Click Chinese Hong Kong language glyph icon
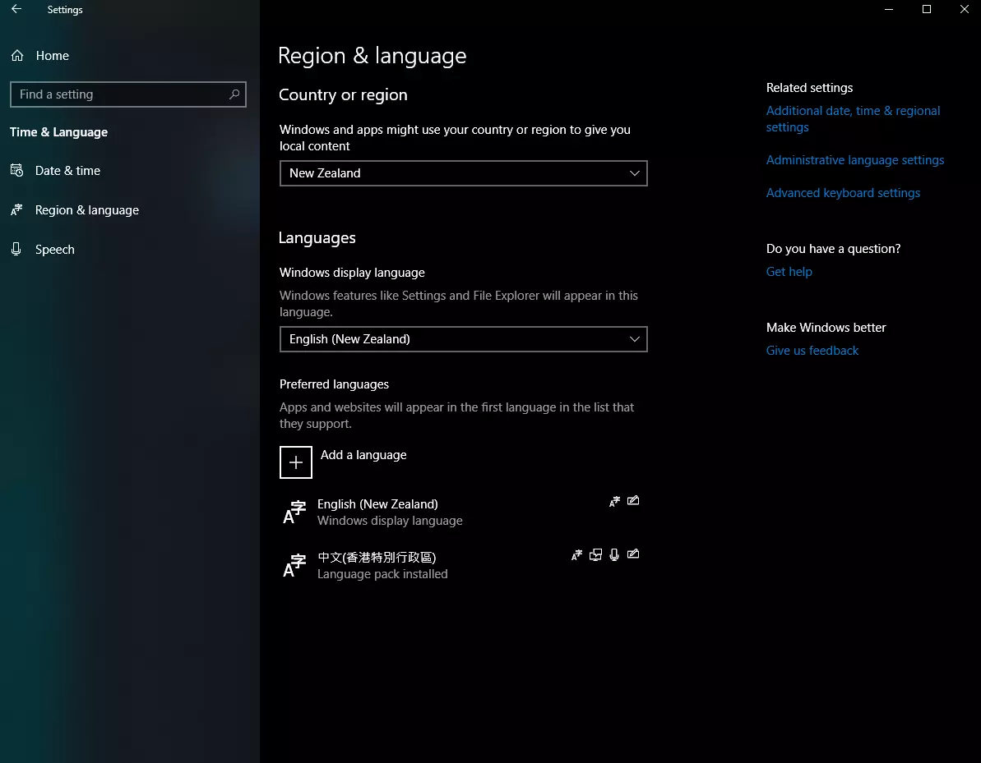The width and height of the screenshot is (981, 763). click(294, 566)
